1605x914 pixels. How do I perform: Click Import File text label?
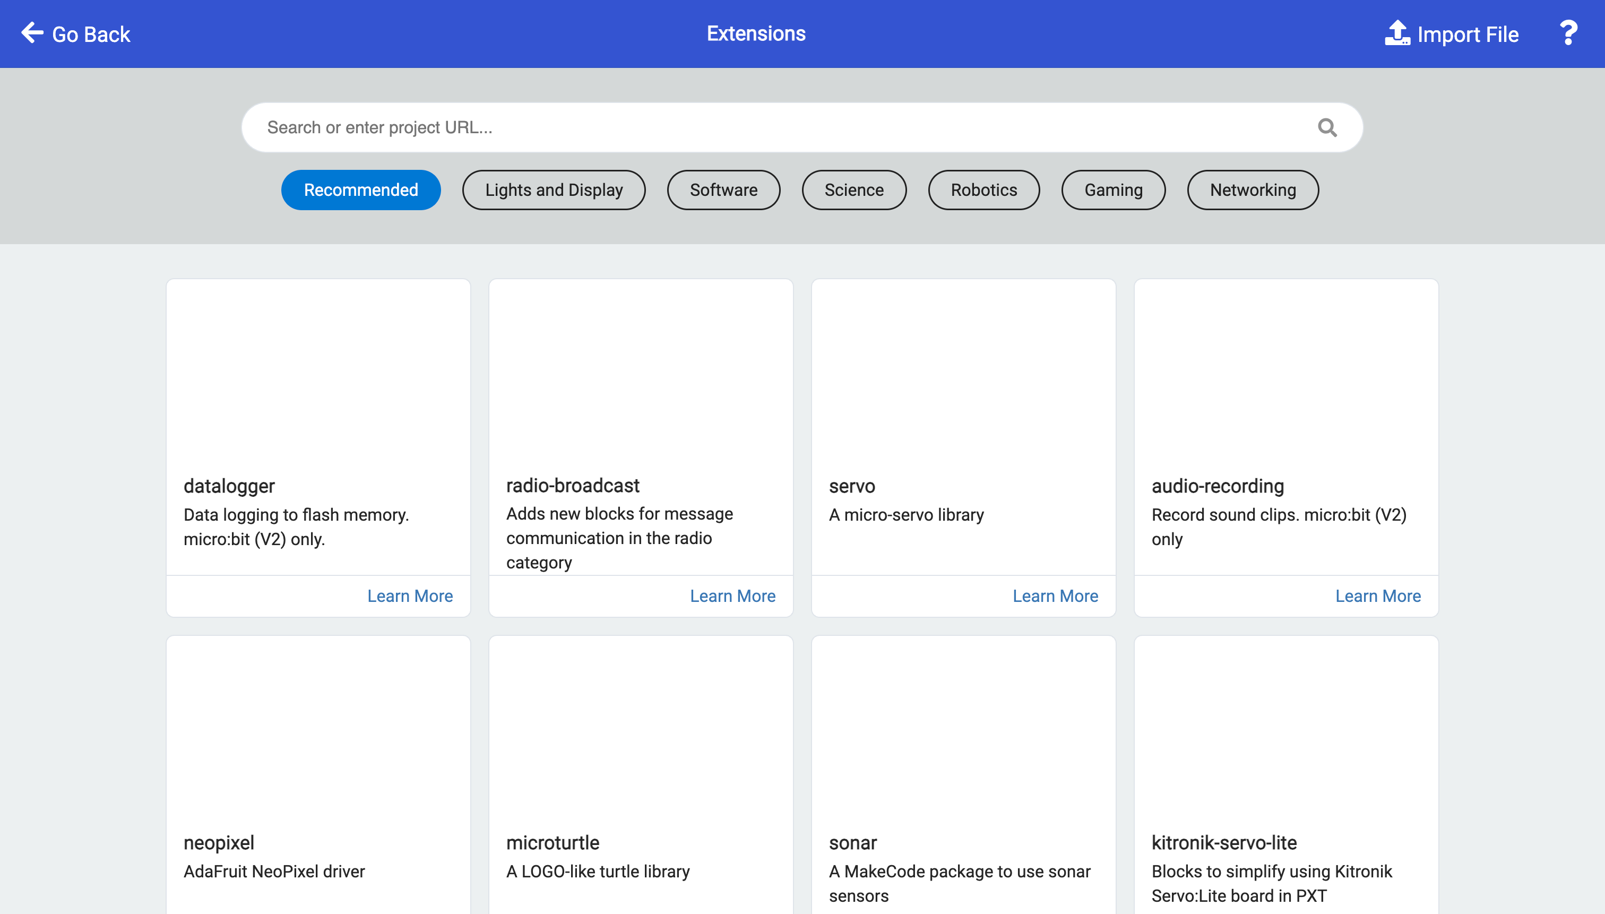click(1468, 34)
